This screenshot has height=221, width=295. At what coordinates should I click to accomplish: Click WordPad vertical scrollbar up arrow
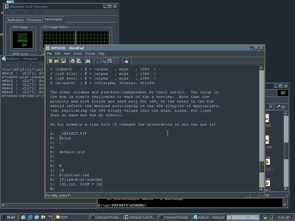pos(261,68)
